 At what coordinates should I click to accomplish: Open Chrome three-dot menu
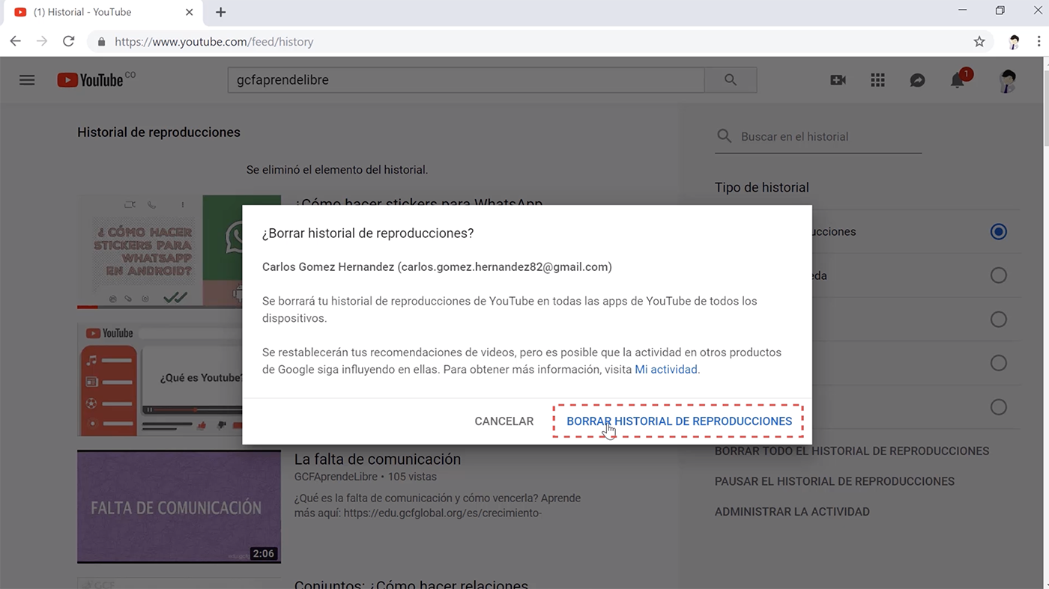pos(1039,42)
